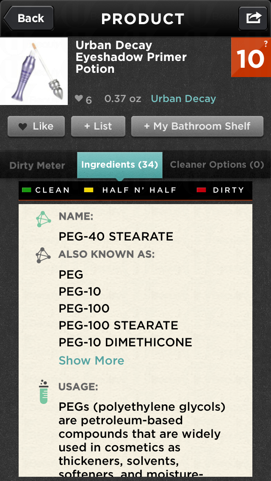Toggle the CLEAN legend filter
The width and height of the screenshot is (271, 481).
coord(46,190)
